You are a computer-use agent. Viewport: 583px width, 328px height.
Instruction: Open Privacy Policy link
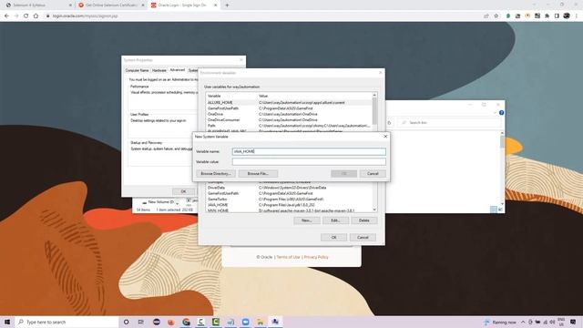[316, 257]
